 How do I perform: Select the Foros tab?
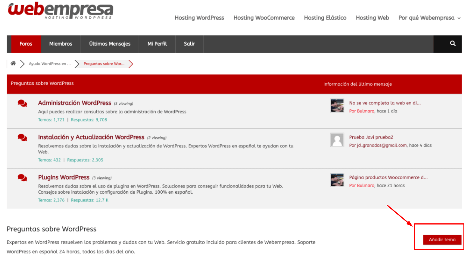(x=26, y=44)
